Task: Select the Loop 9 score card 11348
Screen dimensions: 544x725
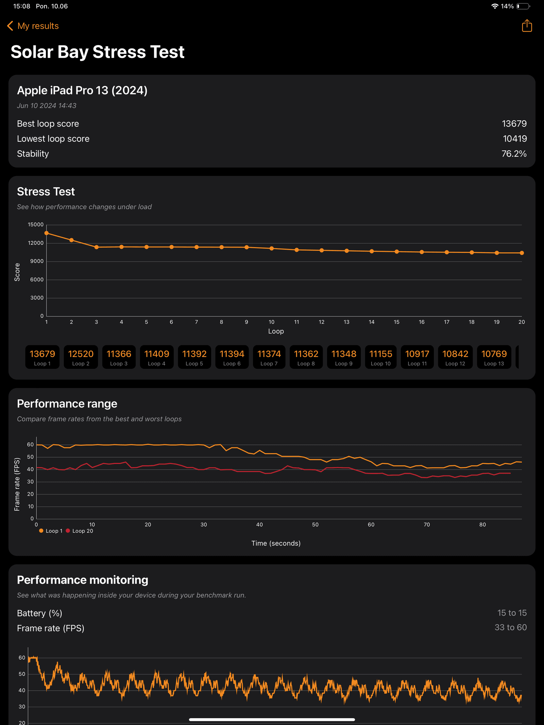Action: (344, 357)
